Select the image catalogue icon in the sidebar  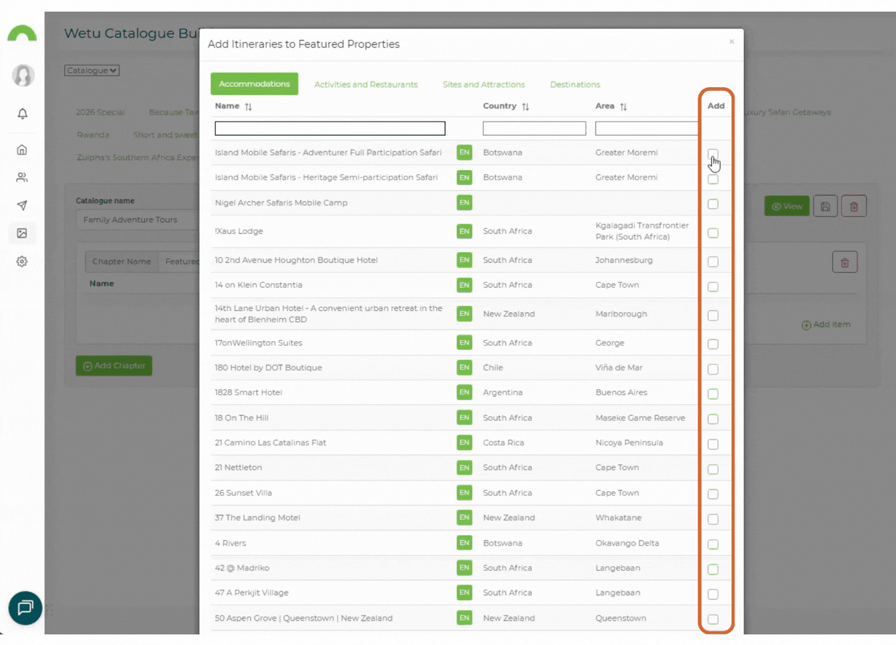click(x=22, y=233)
